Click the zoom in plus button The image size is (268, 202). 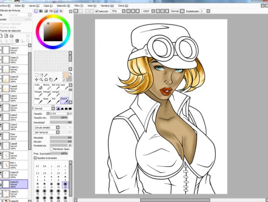(x=133, y=11)
